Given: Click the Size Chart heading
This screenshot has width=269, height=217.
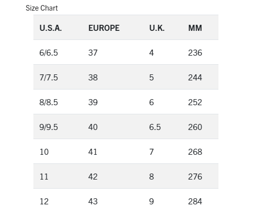Looking at the screenshot, I should pos(41,8).
